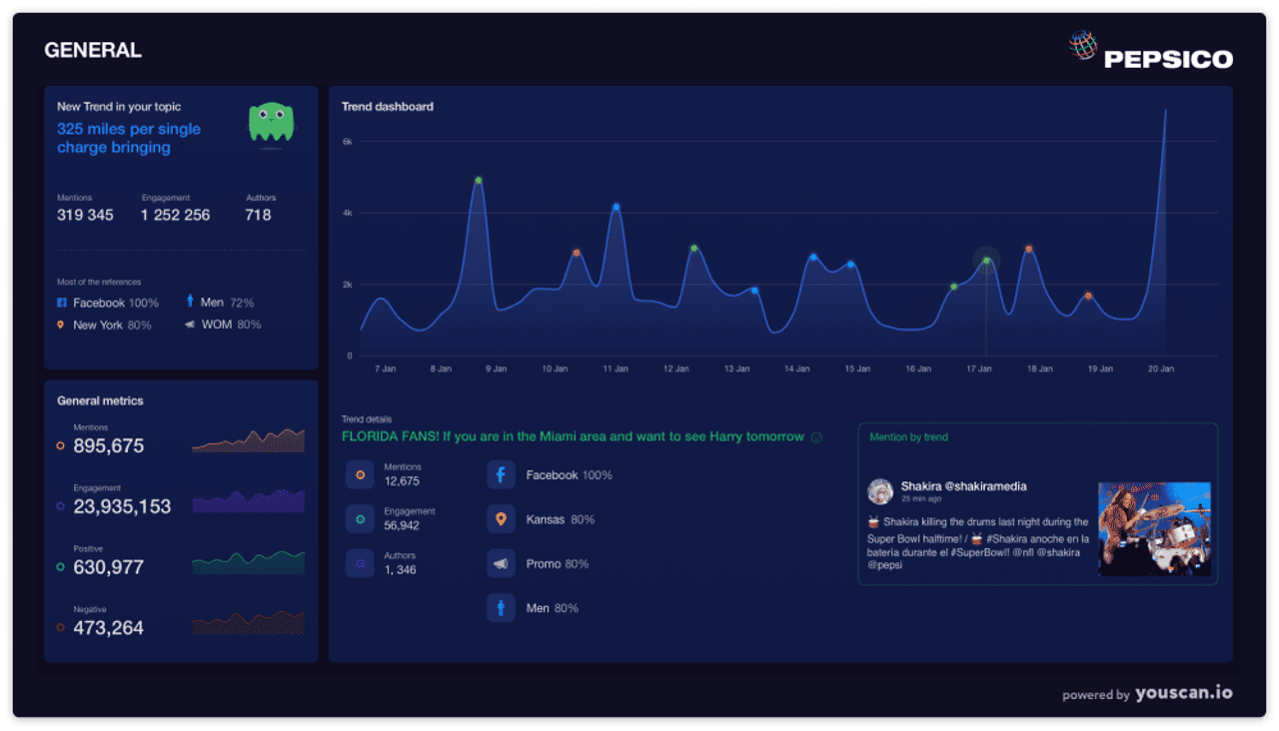Click the PepsiCo globe logo

(1083, 46)
